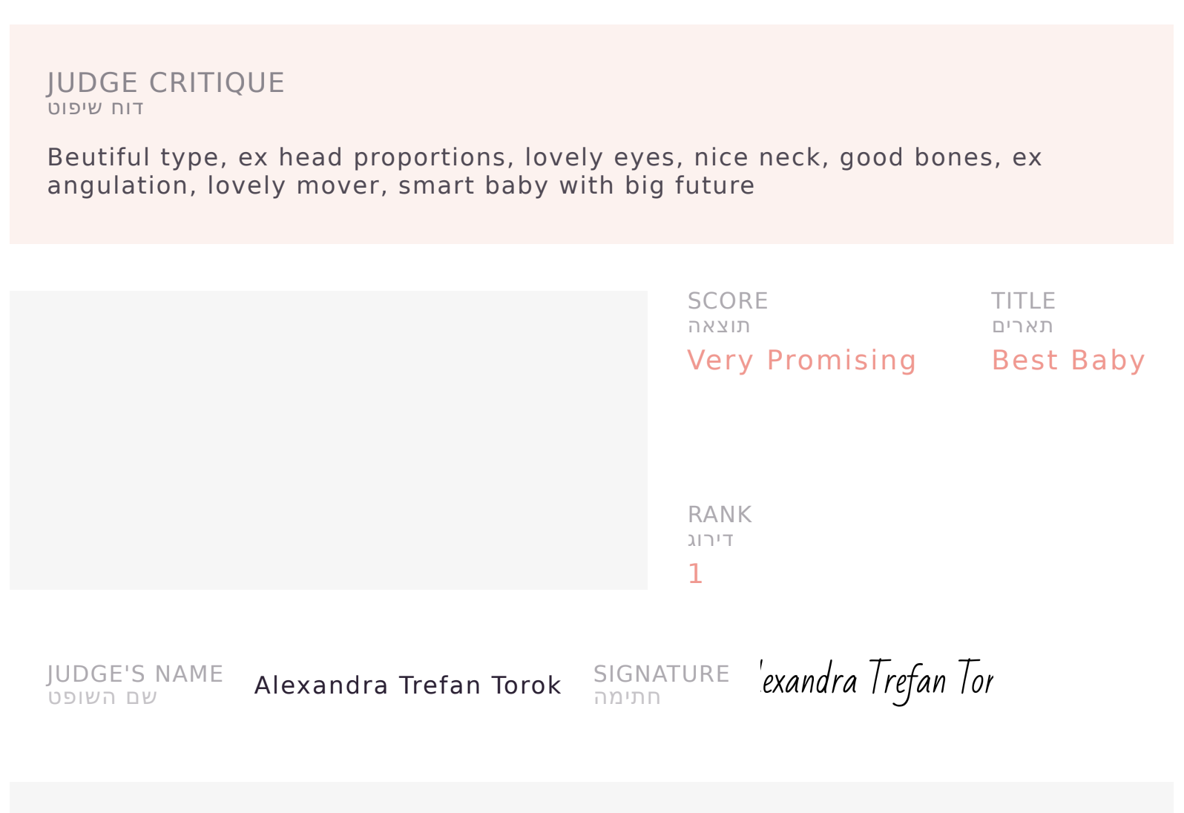The height and width of the screenshot is (813, 1184).
Task: Click the RANK label
Action: (x=719, y=515)
